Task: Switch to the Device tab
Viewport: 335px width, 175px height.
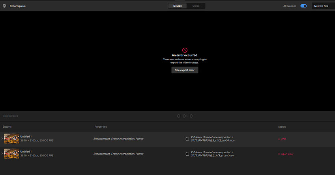Action: coord(178,6)
